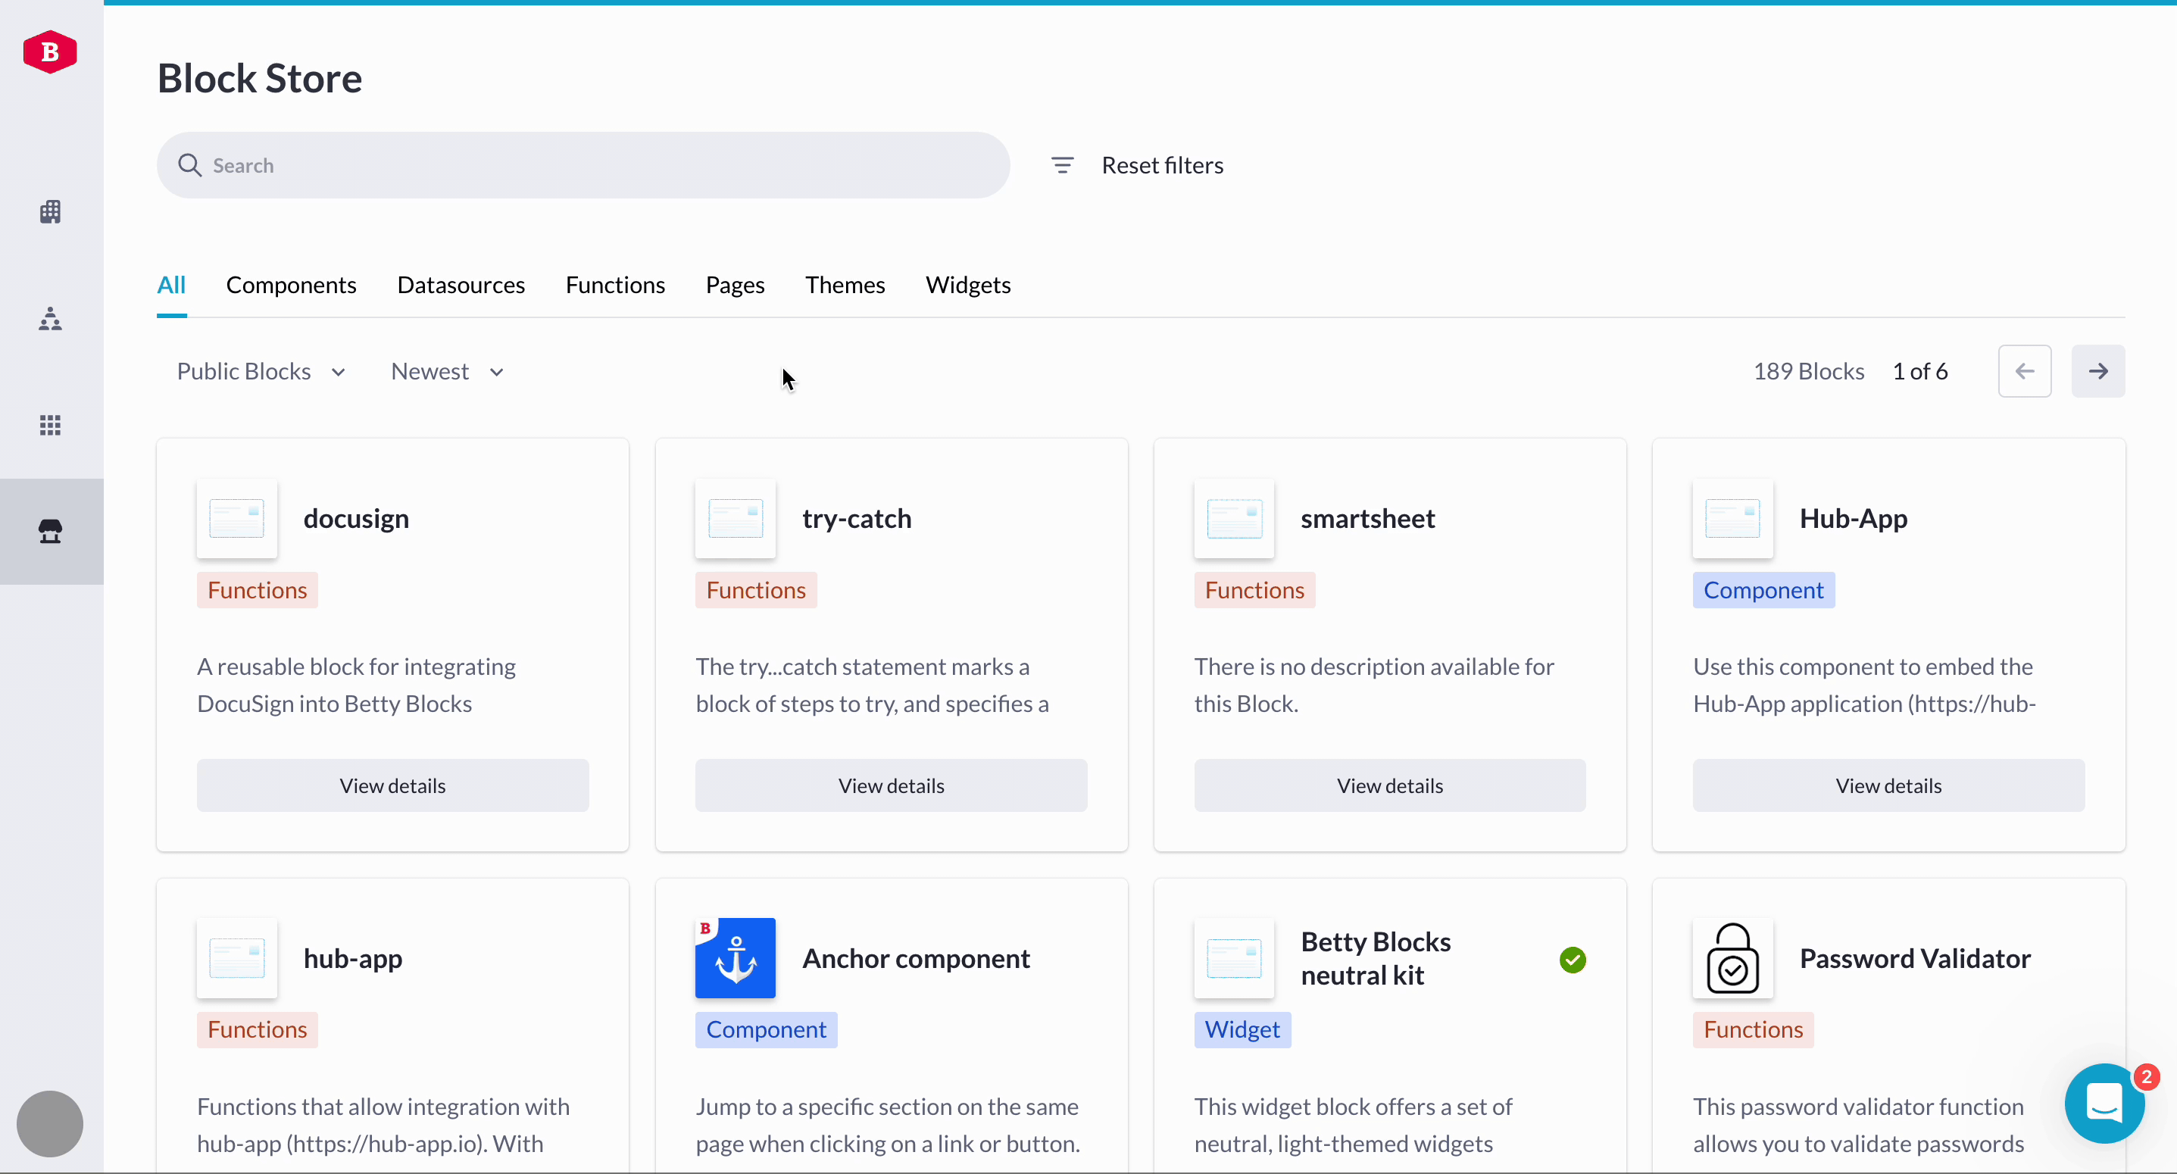Click Reset filters

point(1162,165)
